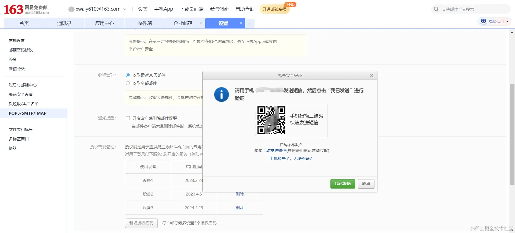The height and width of the screenshot is (233, 515).
Task: Click 手机换号了，无法验证 link
Action: click(291, 159)
